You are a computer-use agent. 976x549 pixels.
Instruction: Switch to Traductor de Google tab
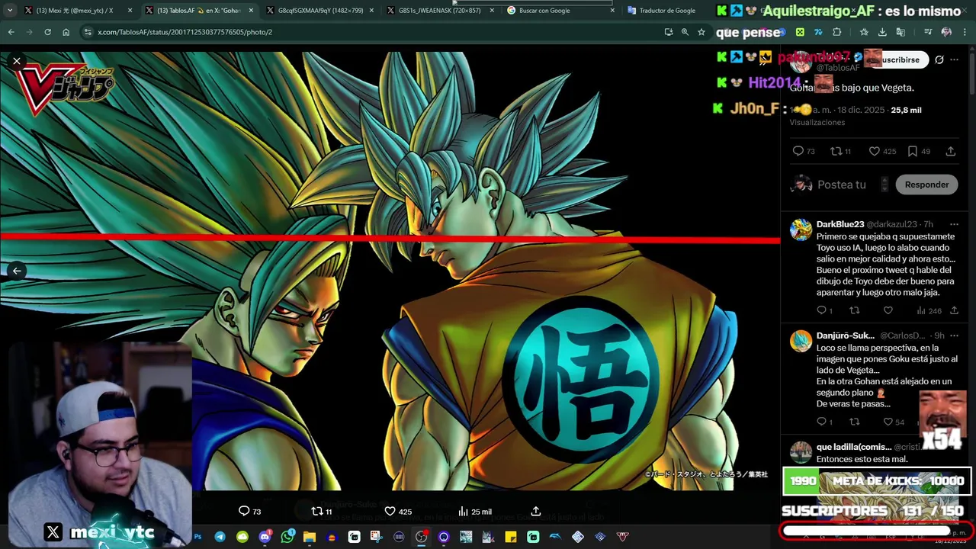[x=667, y=11]
